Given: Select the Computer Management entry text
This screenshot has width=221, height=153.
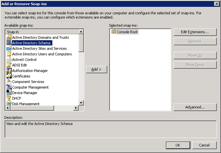Looking at the screenshot, I should 30,87.
